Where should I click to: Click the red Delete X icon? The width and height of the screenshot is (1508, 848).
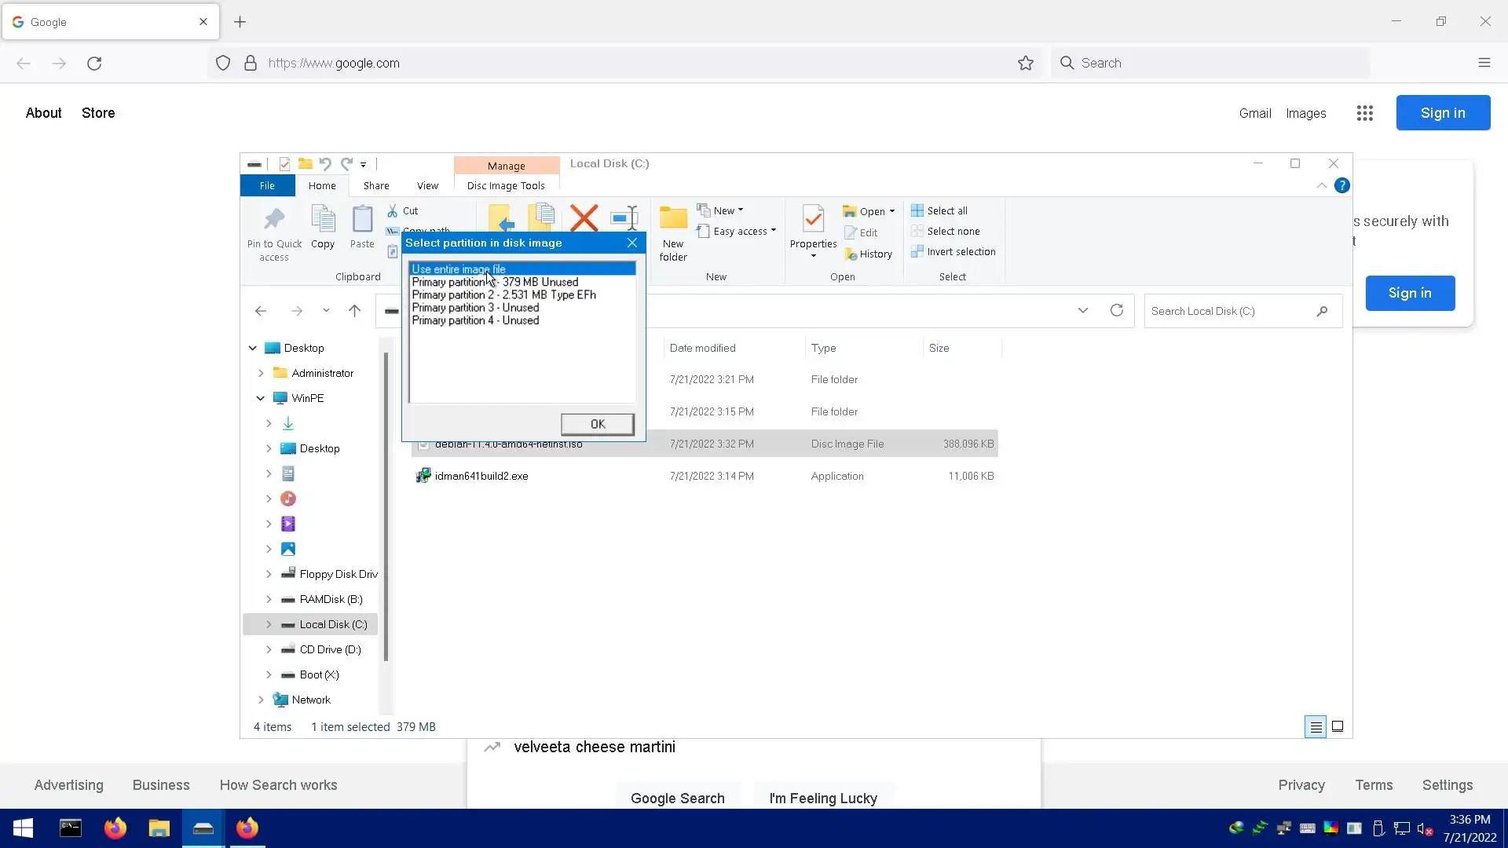(584, 217)
